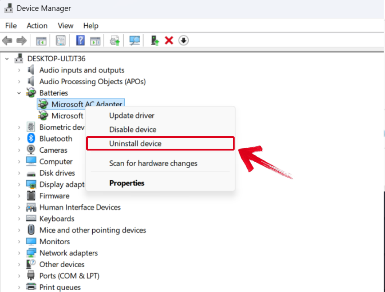This screenshot has width=385, height=292.
Task: Choose Uninstall device from the context menu
Action: pos(135,143)
